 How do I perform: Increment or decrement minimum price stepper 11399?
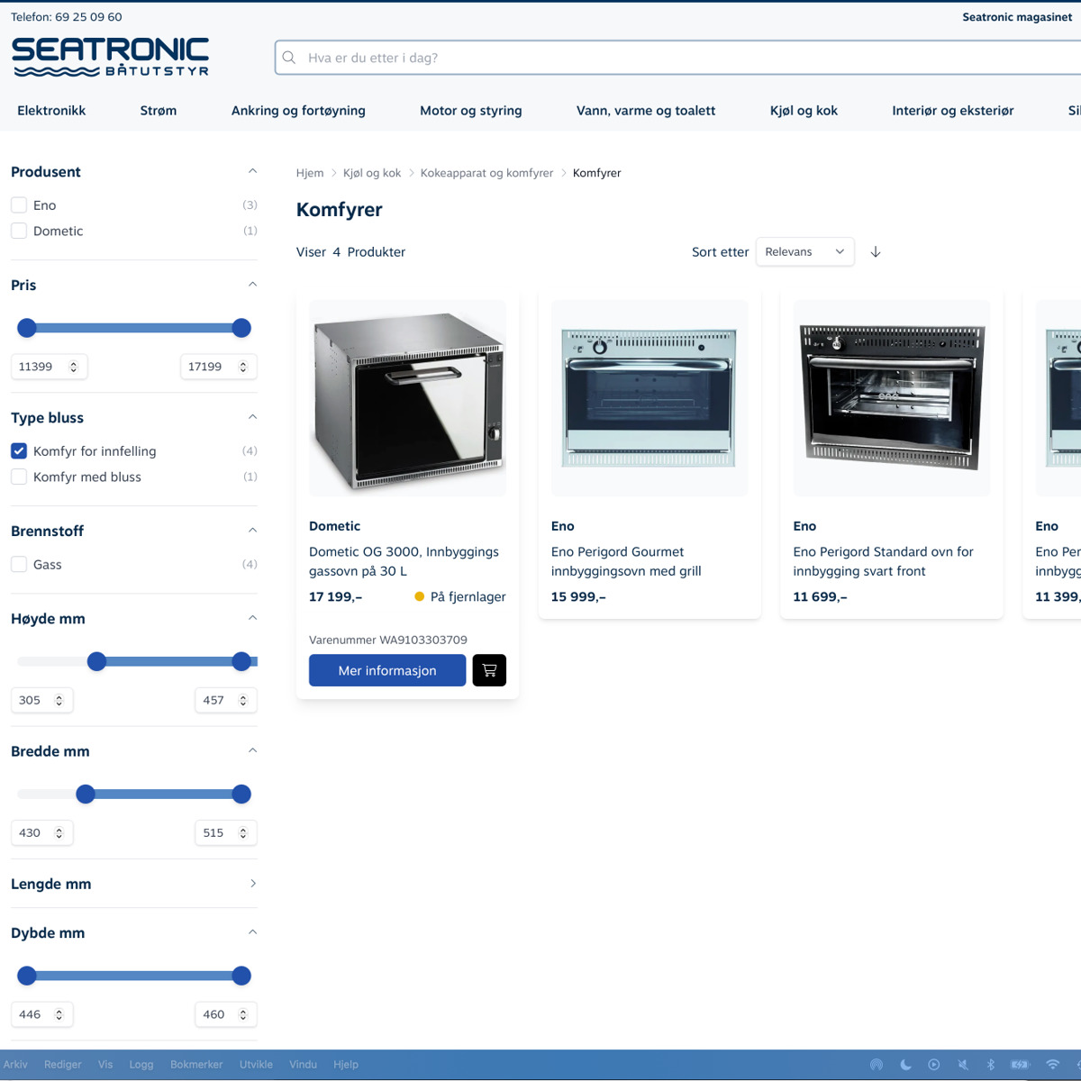(x=74, y=367)
